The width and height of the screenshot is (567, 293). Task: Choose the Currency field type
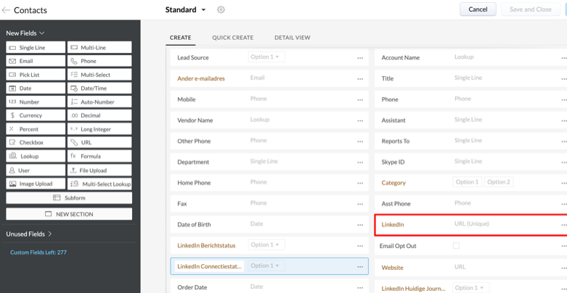(36, 115)
